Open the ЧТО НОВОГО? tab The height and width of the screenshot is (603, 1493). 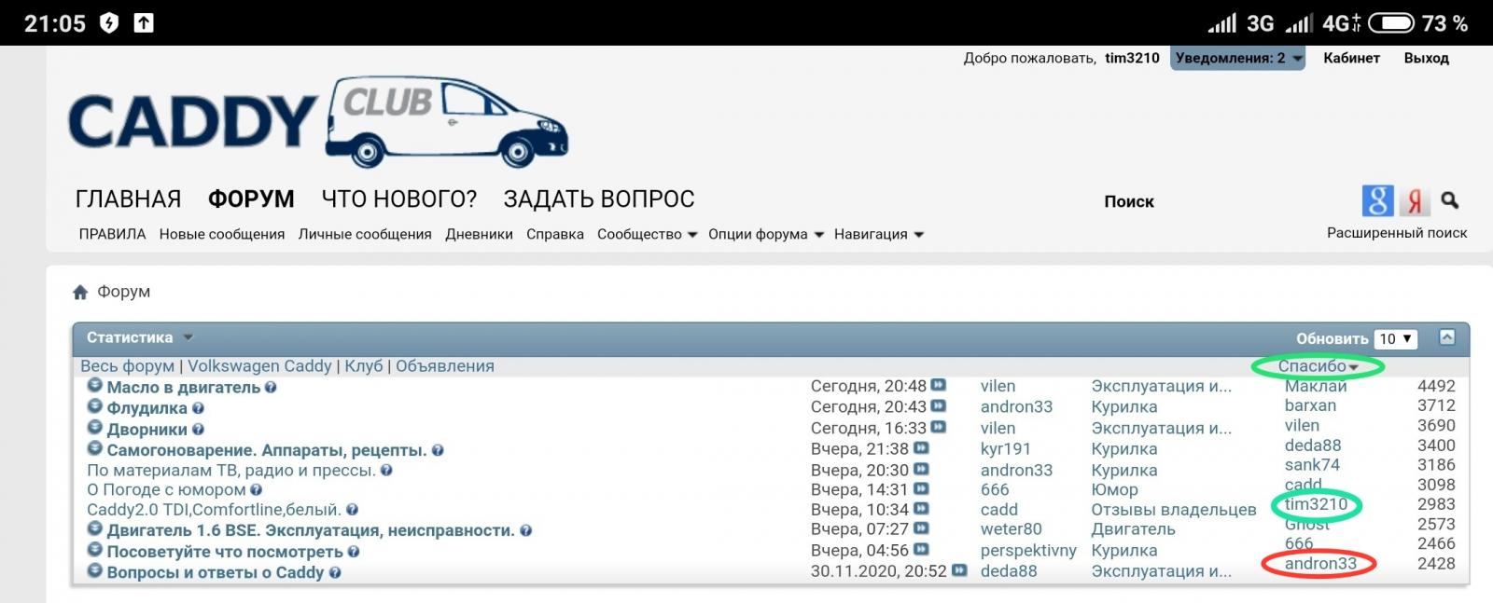(x=398, y=199)
